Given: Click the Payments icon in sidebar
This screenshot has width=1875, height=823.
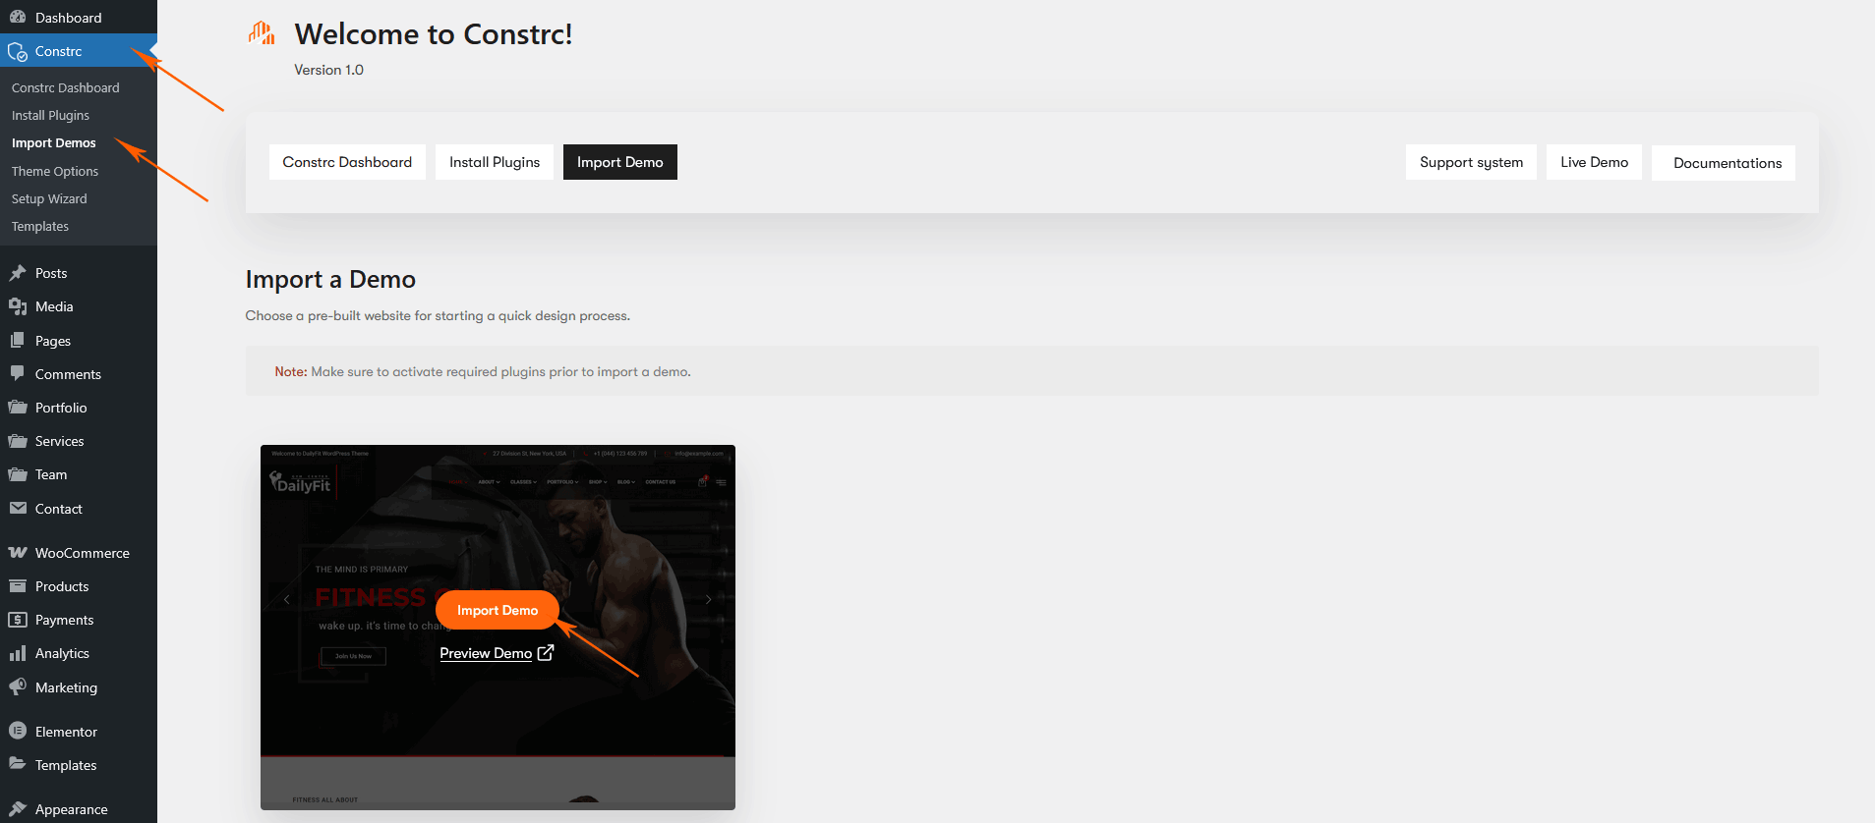Looking at the screenshot, I should coord(18,620).
